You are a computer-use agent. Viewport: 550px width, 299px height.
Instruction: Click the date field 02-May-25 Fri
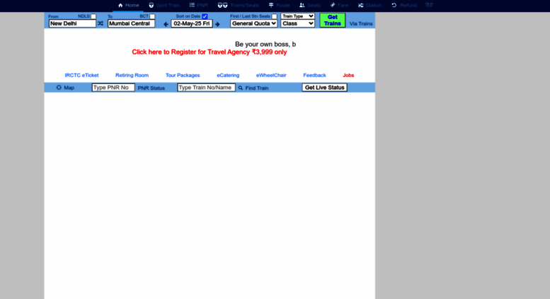pyautogui.click(x=192, y=23)
